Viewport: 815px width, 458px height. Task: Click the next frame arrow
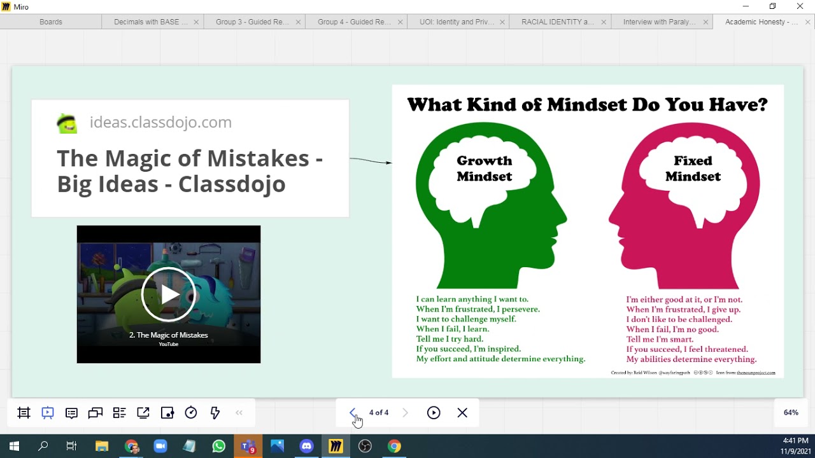pyautogui.click(x=405, y=413)
